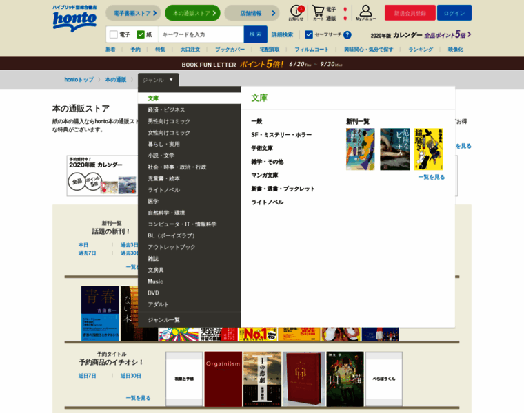Select ブックカバー in the navigation bar
524x413 pixels.
[x=230, y=50]
